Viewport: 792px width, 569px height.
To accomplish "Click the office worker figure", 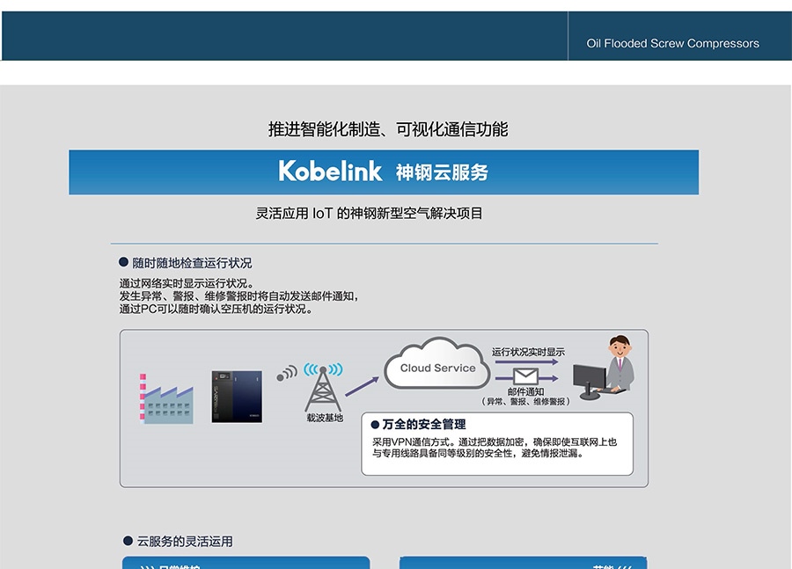I will [x=620, y=363].
